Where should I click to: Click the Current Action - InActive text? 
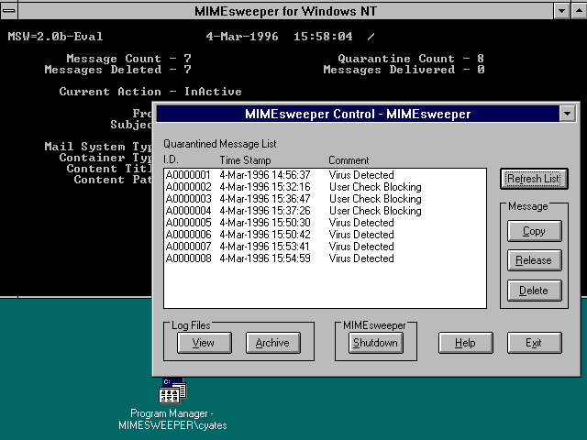click(150, 92)
